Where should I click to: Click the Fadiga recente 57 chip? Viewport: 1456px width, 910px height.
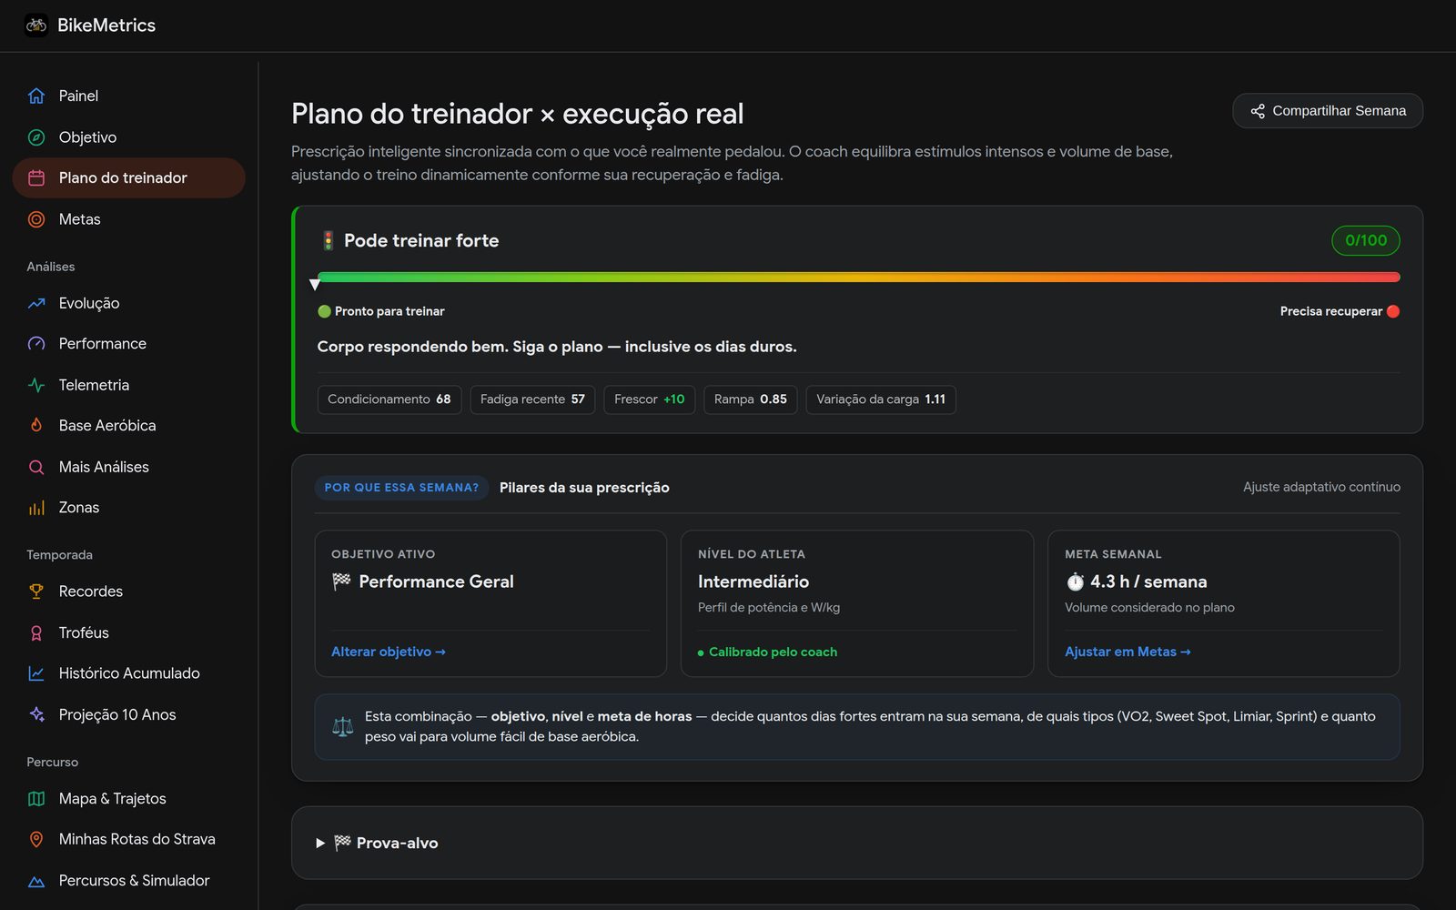click(x=532, y=399)
